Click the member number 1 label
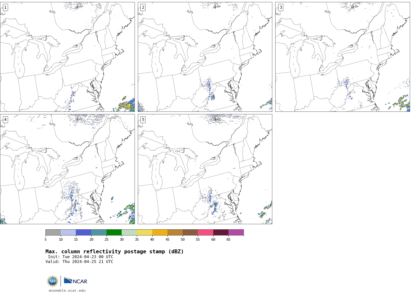 (5, 7)
